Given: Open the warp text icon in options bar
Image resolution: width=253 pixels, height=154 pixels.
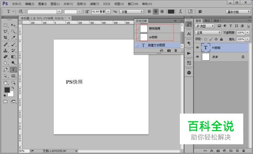Looking at the screenshot, I should pyautogui.click(x=181, y=11).
